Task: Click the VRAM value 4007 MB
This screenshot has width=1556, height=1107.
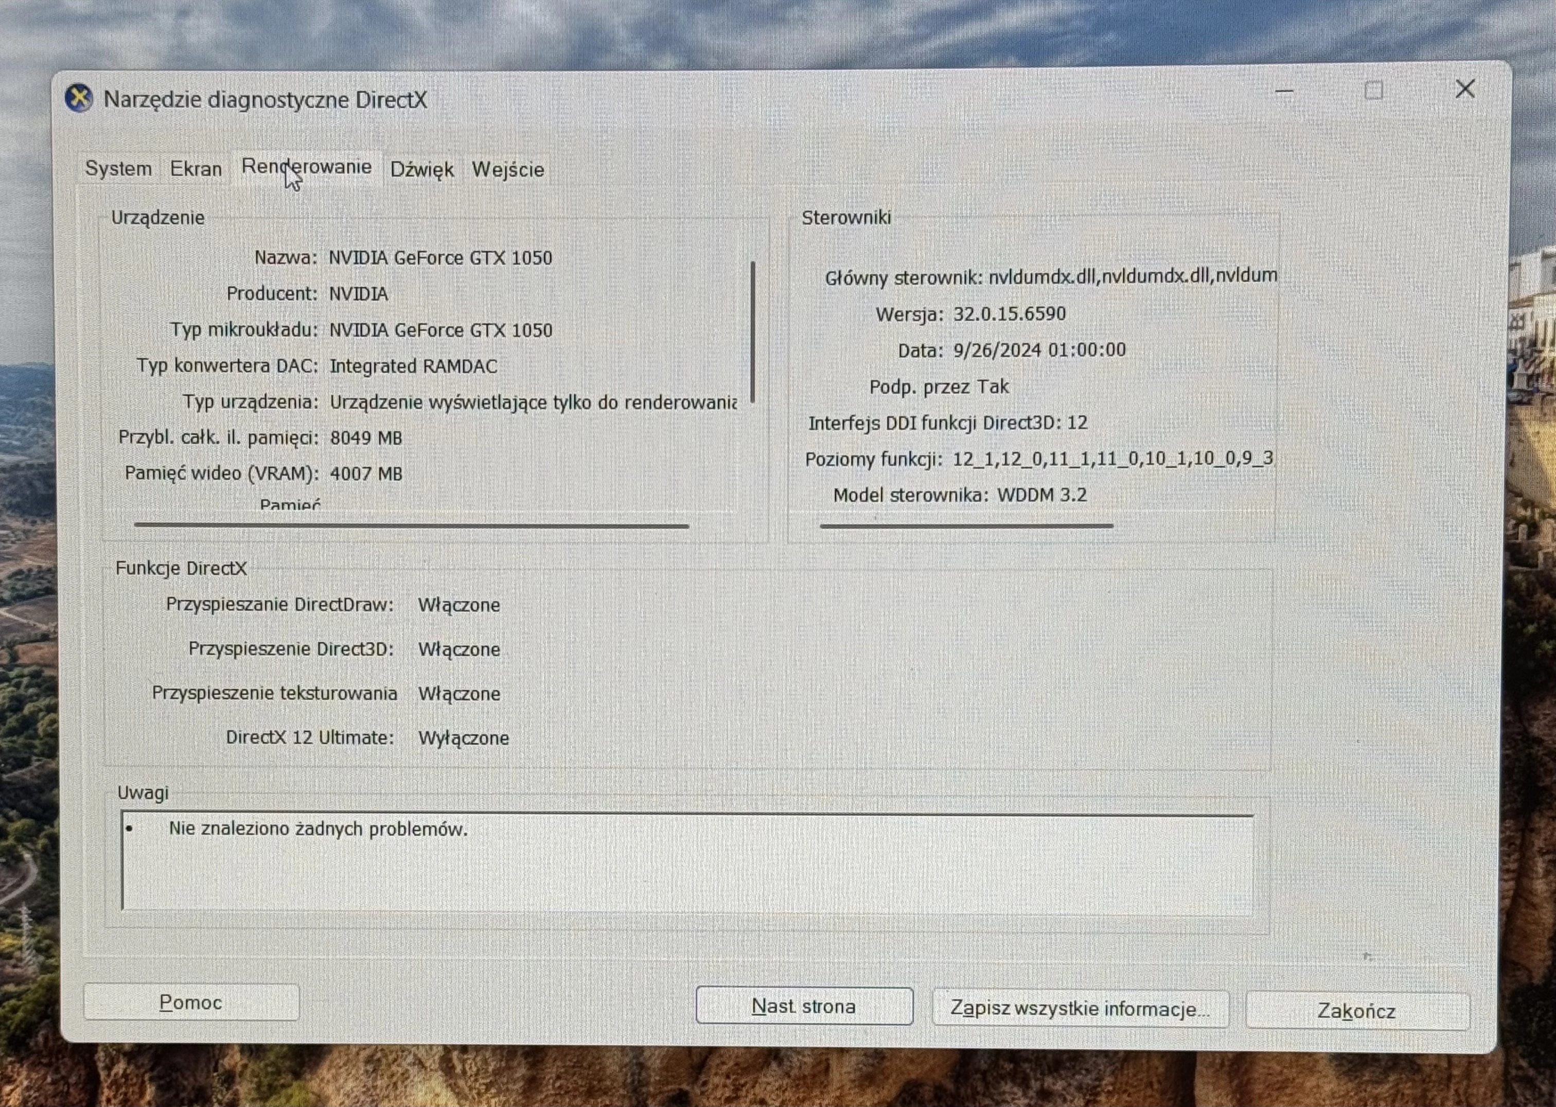Action: tap(366, 473)
